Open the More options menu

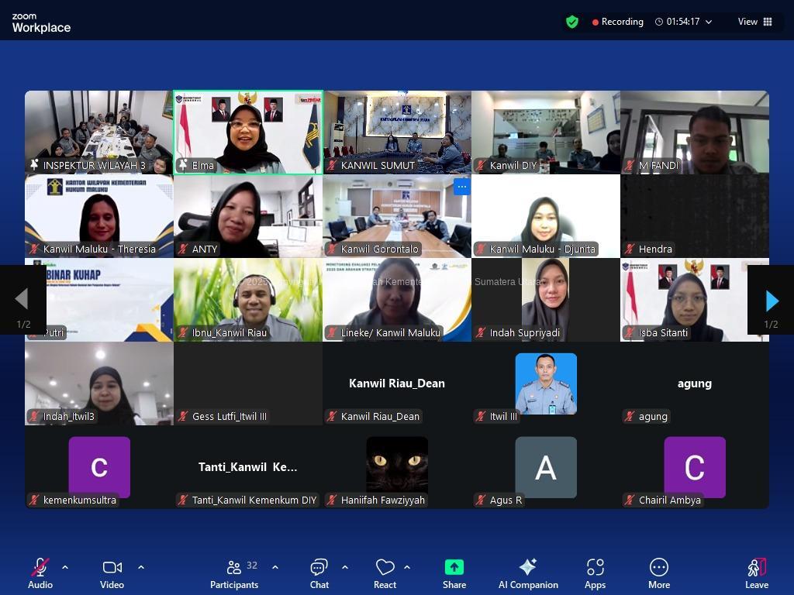[658, 574]
